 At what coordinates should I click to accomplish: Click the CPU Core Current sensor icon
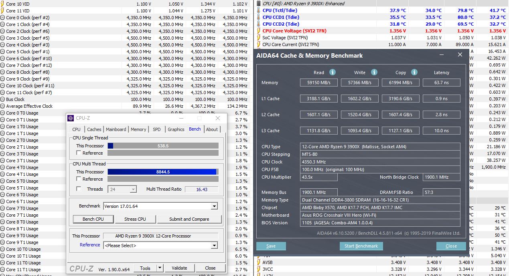259,44
